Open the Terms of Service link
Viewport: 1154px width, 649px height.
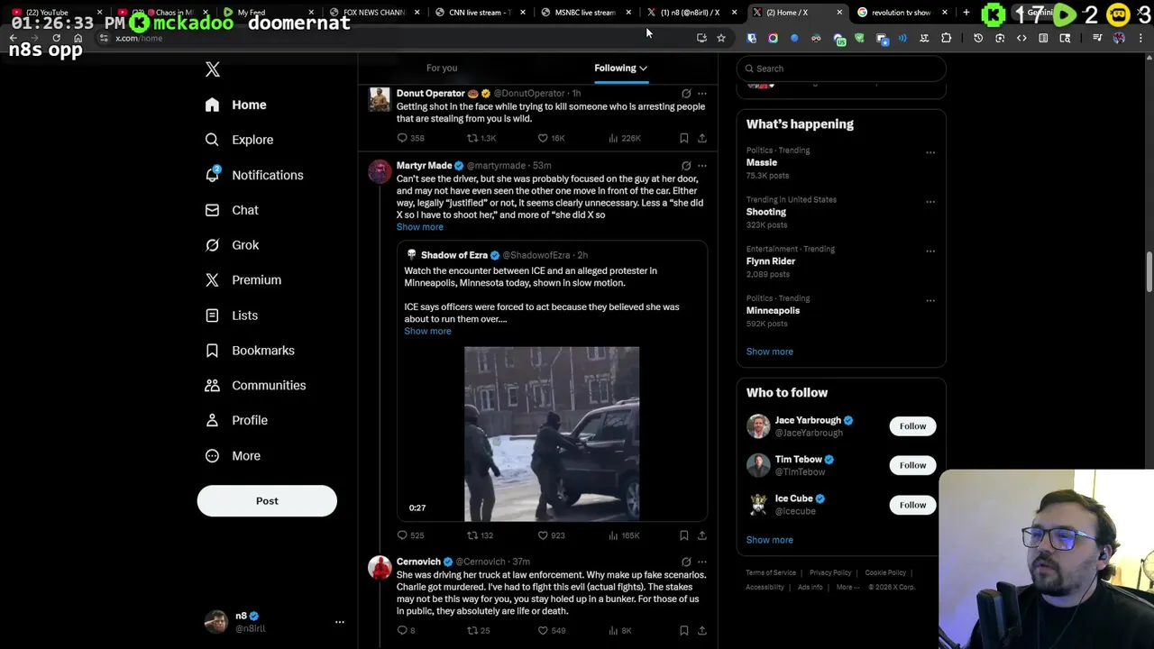771,573
